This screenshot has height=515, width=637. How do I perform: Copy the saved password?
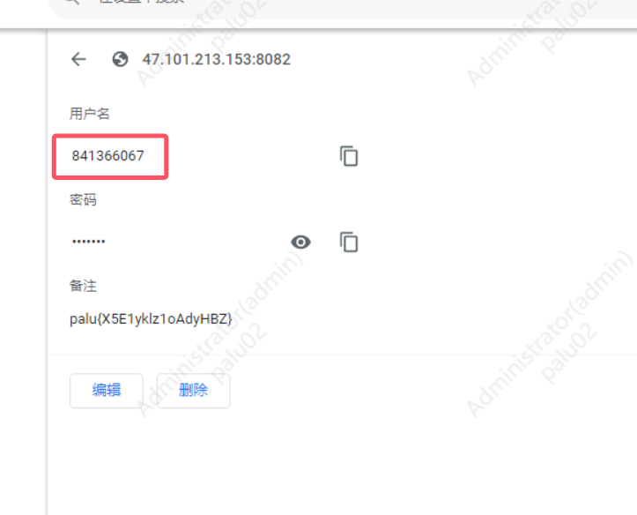coord(349,243)
